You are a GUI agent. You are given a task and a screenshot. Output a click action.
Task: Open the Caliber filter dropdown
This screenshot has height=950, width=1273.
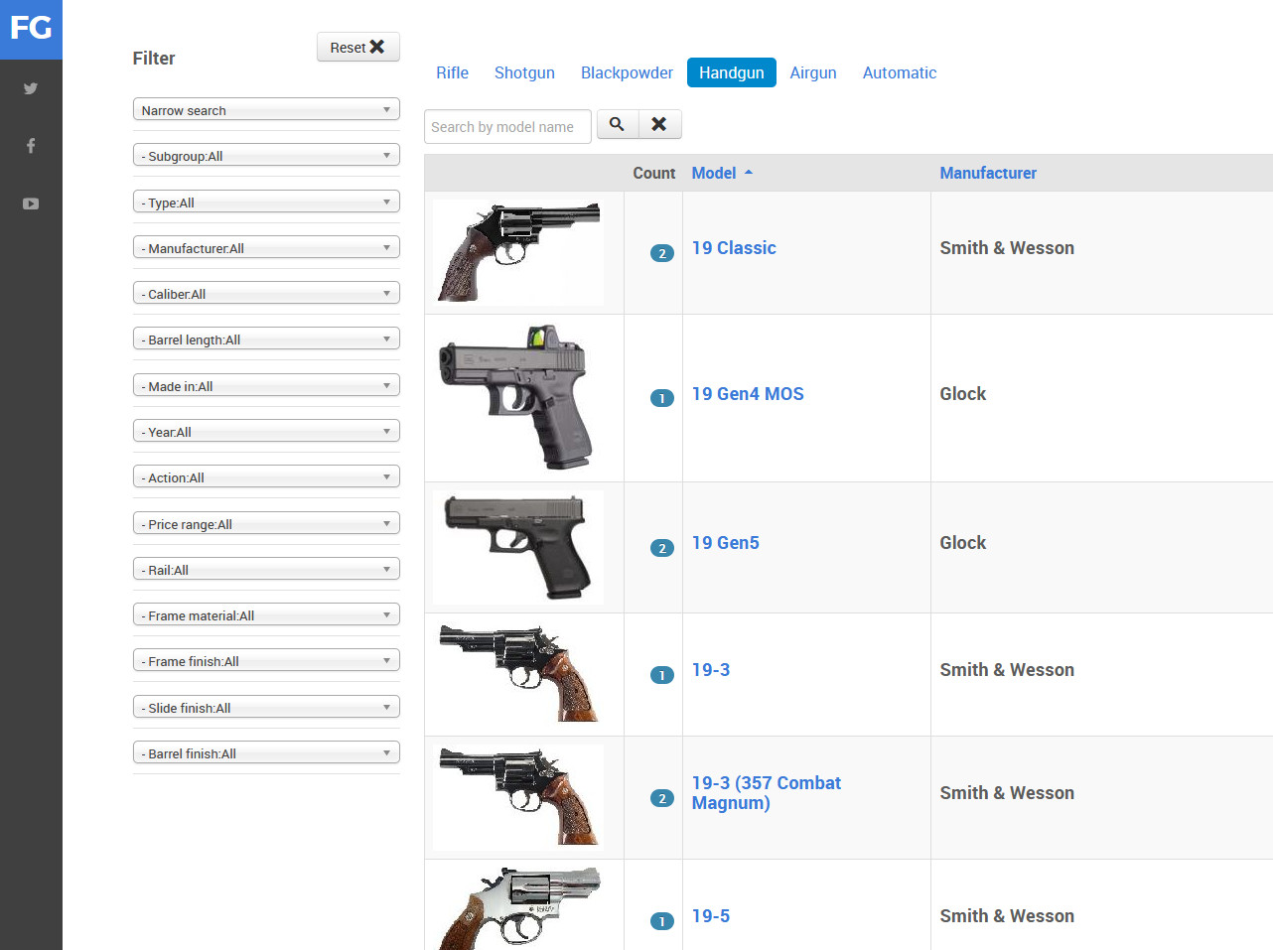pos(266,293)
